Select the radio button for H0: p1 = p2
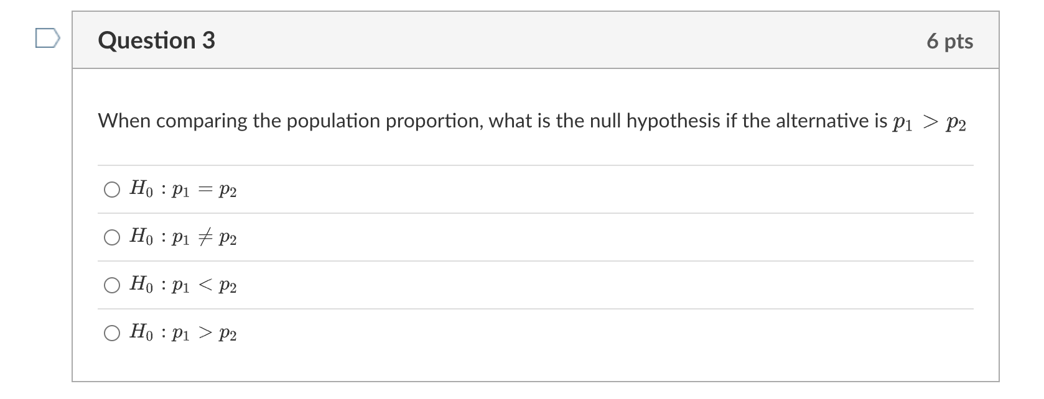 [x=112, y=190]
